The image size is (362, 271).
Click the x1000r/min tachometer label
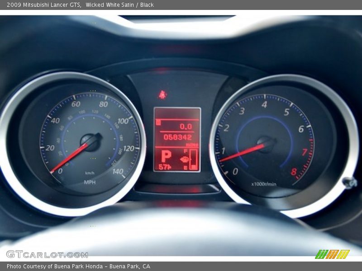coord(264,184)
